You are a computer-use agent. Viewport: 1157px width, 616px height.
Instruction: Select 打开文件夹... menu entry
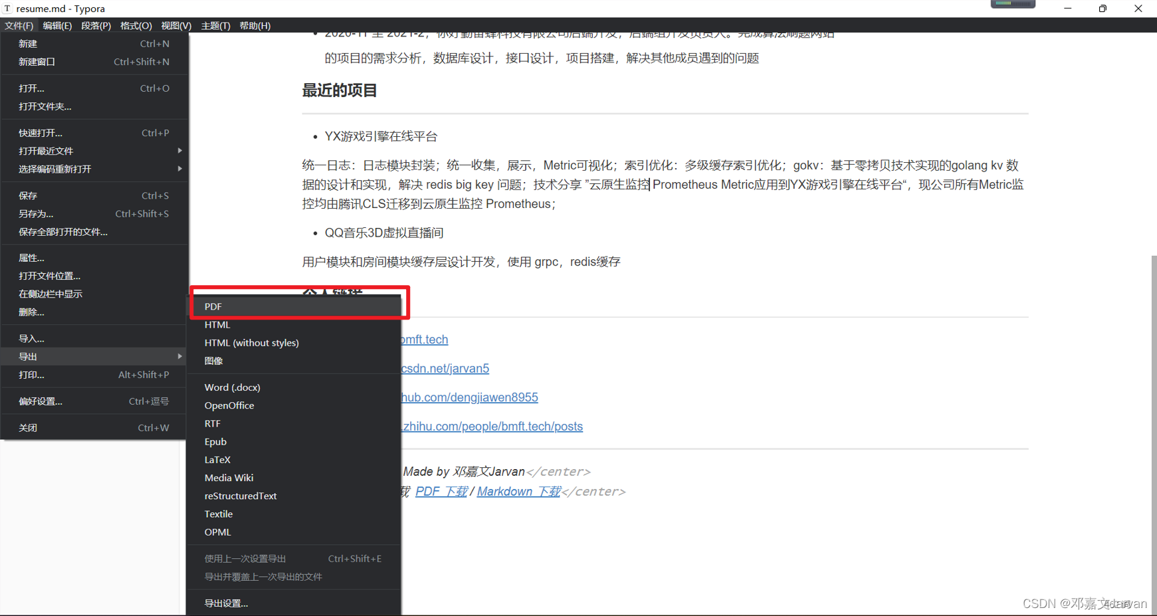click(94, 106)
